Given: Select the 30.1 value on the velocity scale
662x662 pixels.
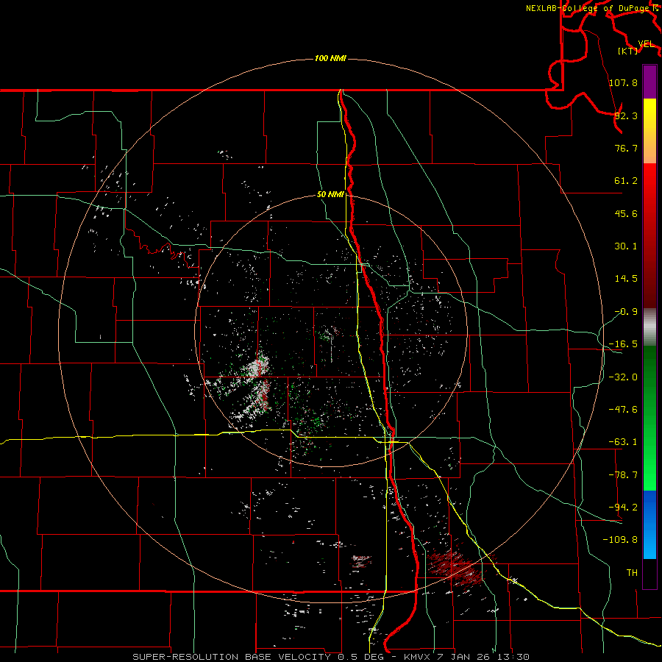Looking at the screenshot, I should (626, 246).
